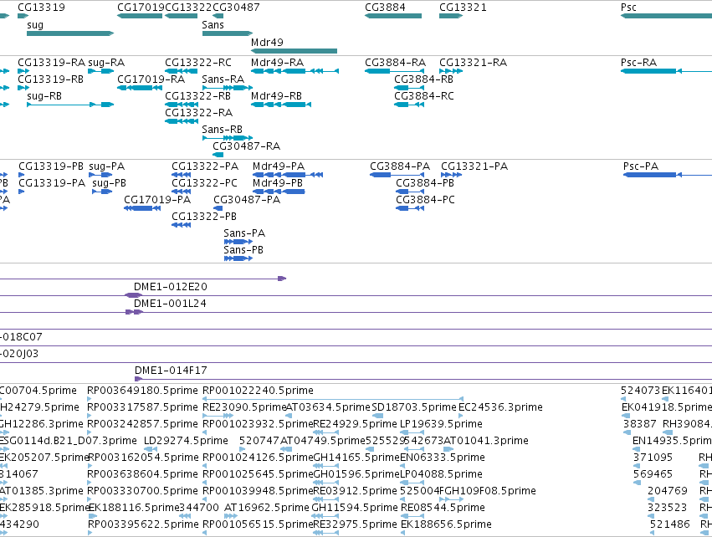Viewport: 712px width, 537px height.
Task: Select the CG17019 gene label
Action: point(141,8)
